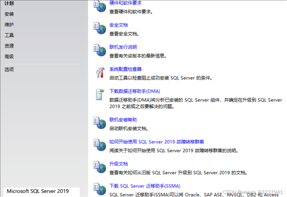Switch to the 安装 page
The image size is (287, 197).
click(9, 14)
